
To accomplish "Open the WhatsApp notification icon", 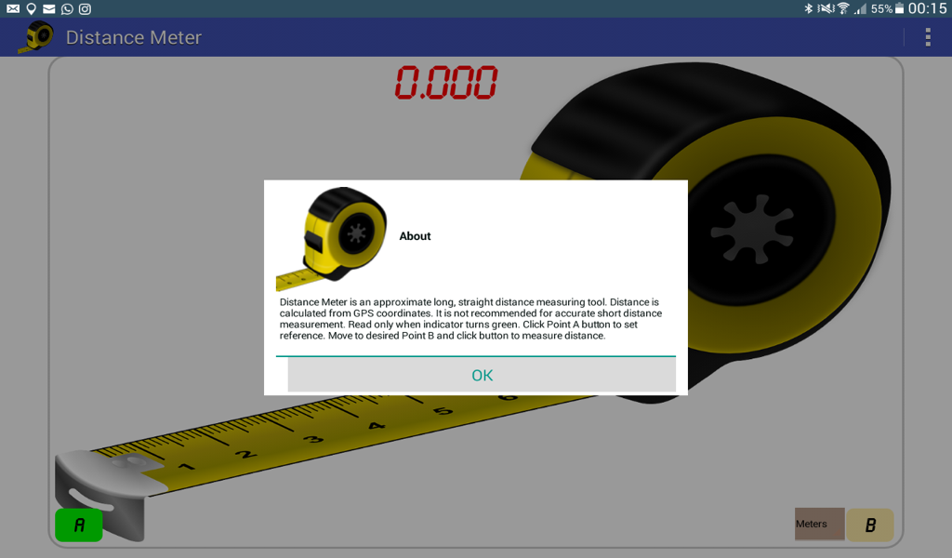I will click(67, 9).
